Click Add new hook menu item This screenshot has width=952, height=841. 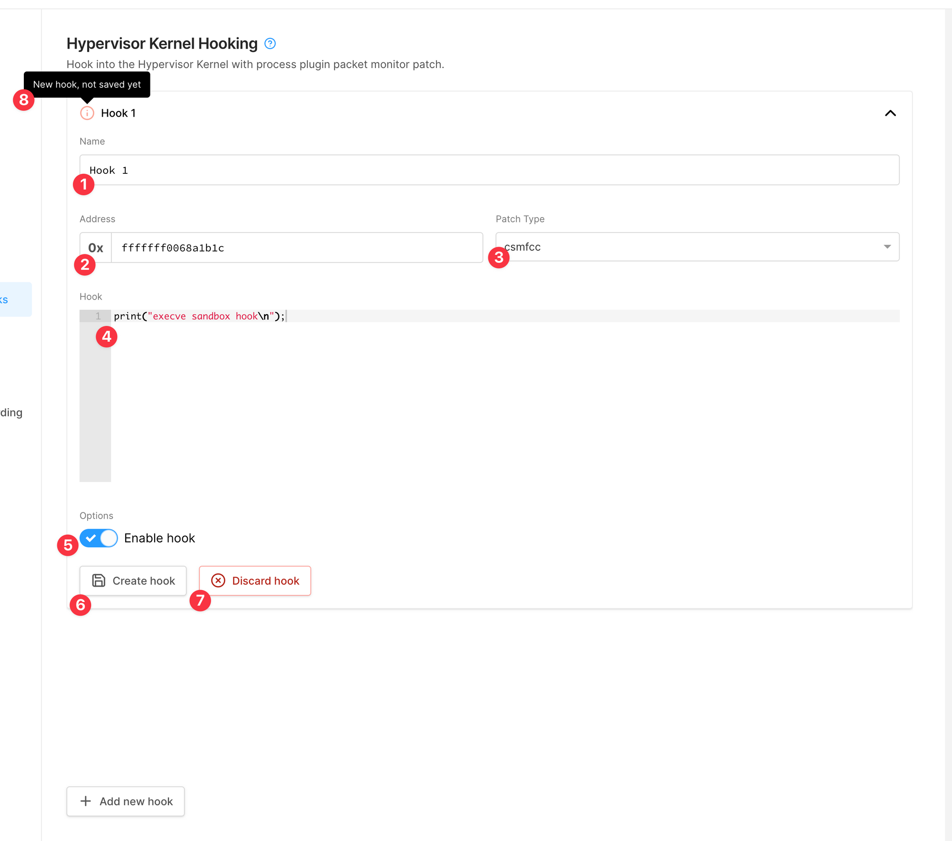[125, 801]
